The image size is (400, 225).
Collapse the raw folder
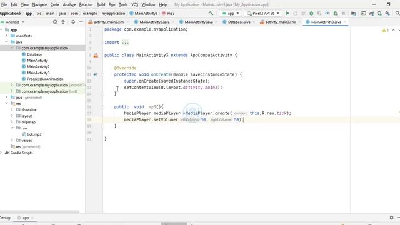12,128
